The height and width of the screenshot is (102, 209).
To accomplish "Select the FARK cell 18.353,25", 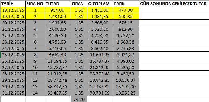I will point(126,93).
